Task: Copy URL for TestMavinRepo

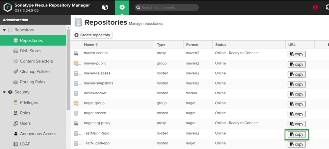Action: (x=296, y=134)
